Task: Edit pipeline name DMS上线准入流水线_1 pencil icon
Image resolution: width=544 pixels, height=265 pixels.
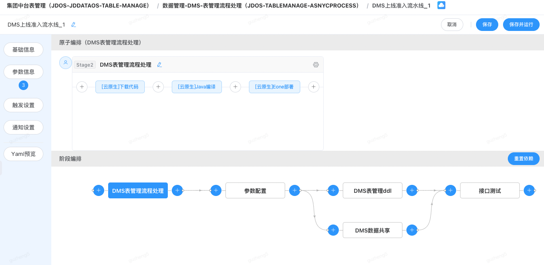Action: [74, 25]
